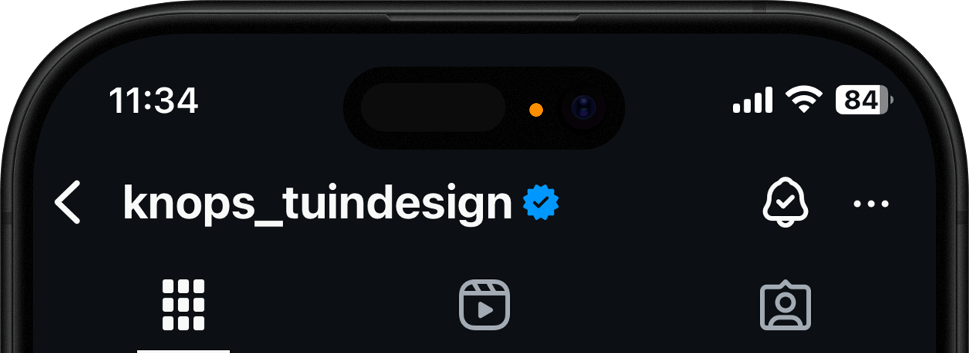Tap the 11:34 clock in status bar

point(154,100)
